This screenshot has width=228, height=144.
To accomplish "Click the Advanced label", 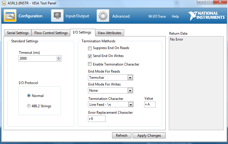I will pos(121,16).
